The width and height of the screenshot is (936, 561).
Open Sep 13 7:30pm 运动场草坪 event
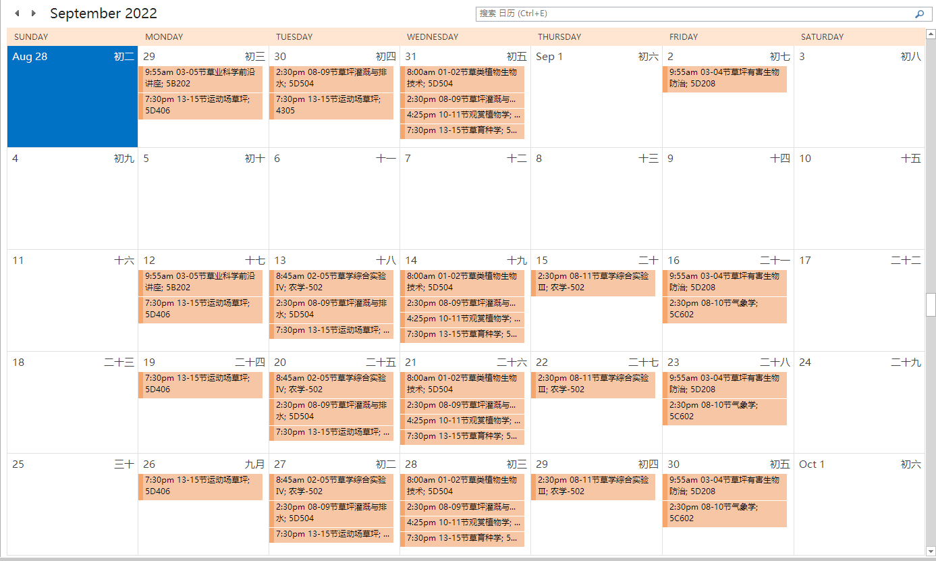pyautogui.click(x=331, y=331)
